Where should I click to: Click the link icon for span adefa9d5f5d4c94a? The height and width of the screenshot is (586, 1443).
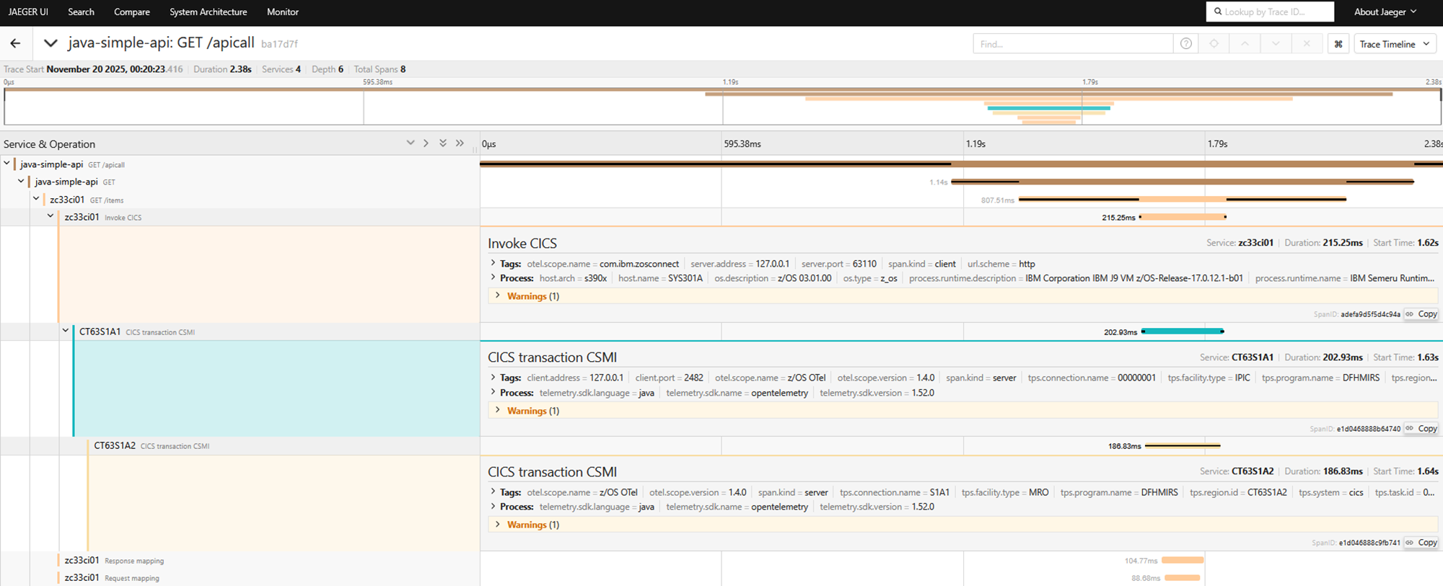(1409, 314)
